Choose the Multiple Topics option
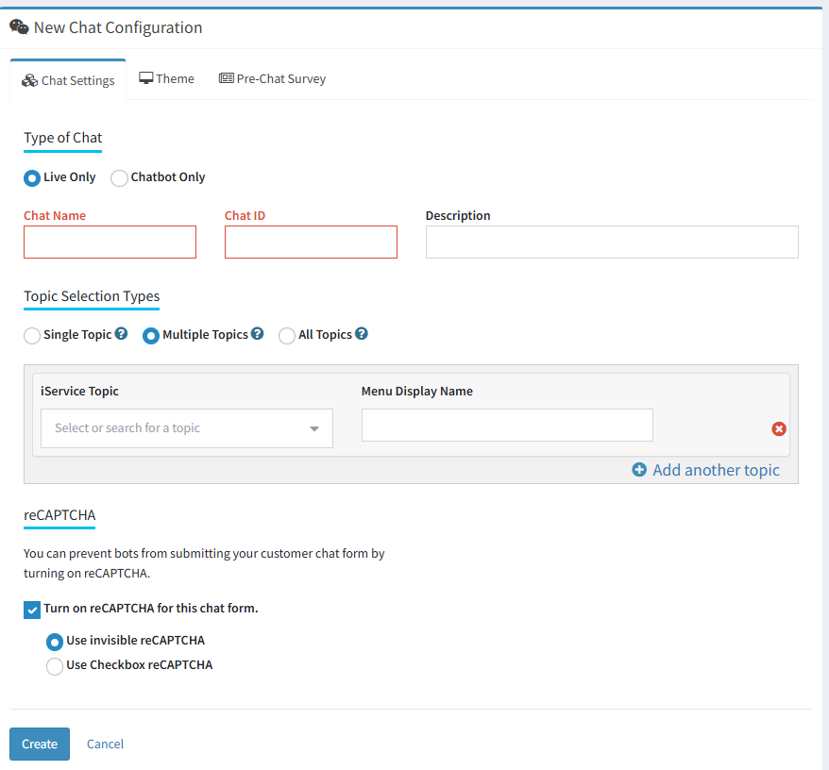 (x=151, y=336)
